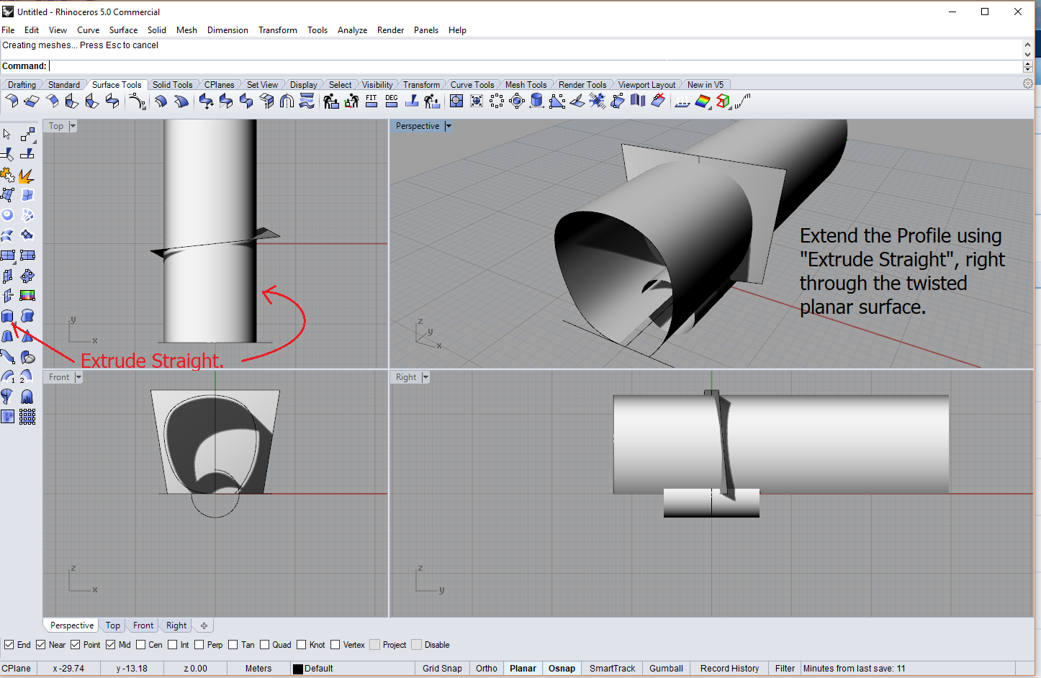This screenshot has width=1041, height=678.
Task: Toggle the Quad osnap checkbox
Action: pyautogui.click(x=265, y=645)
